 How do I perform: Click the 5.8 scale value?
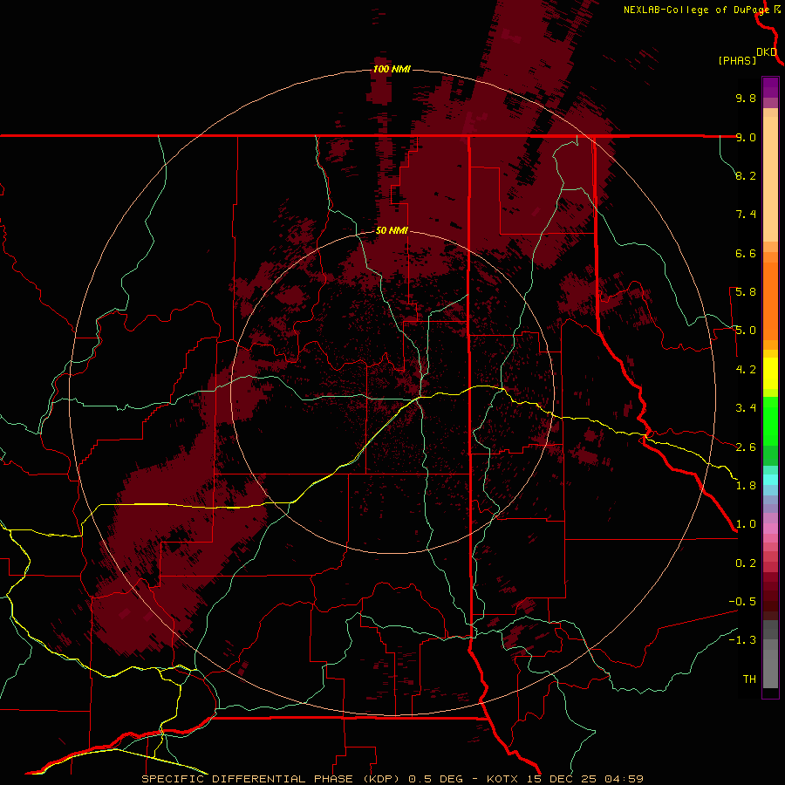coord(746,292)
